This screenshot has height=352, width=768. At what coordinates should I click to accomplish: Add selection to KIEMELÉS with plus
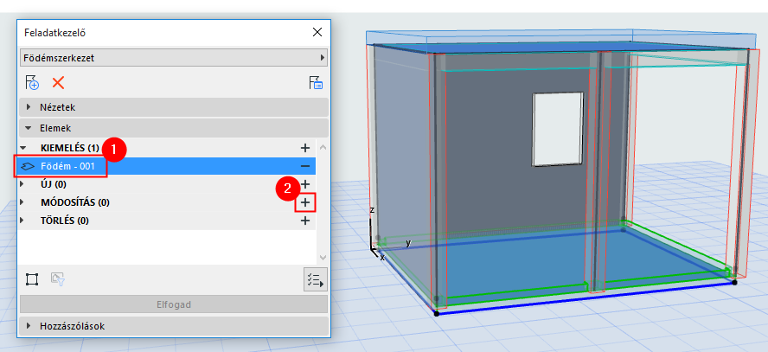[x=305, y=147]
